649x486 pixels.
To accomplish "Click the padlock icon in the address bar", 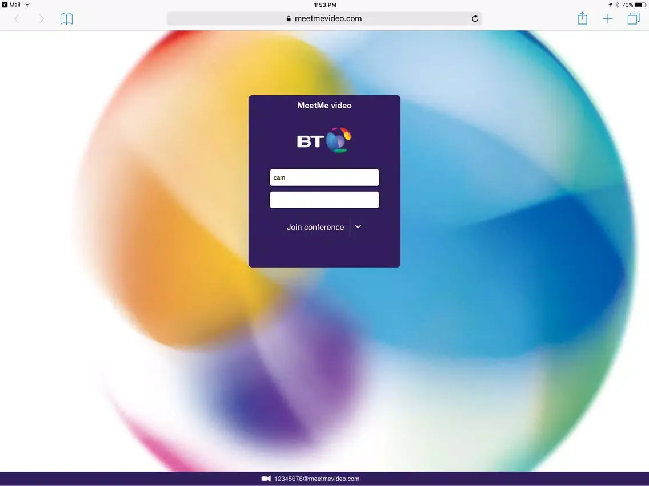I will click(x=289, y=19).
